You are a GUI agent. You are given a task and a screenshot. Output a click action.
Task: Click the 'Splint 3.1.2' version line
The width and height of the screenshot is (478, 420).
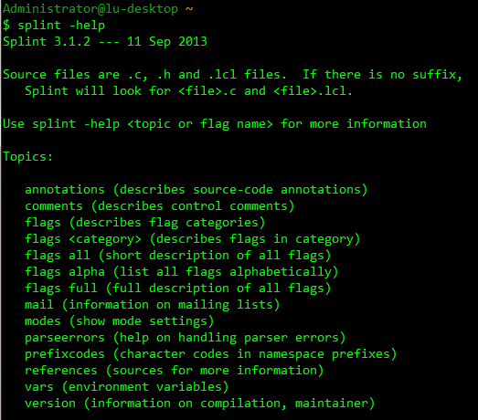(x=105, y=42)
